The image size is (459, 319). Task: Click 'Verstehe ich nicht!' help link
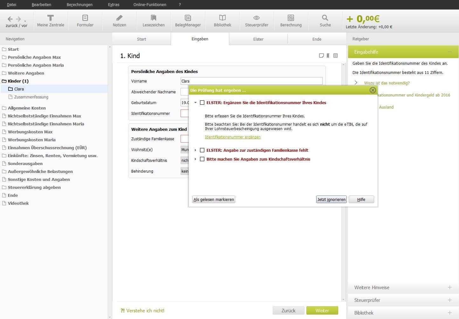pos(142,310)
